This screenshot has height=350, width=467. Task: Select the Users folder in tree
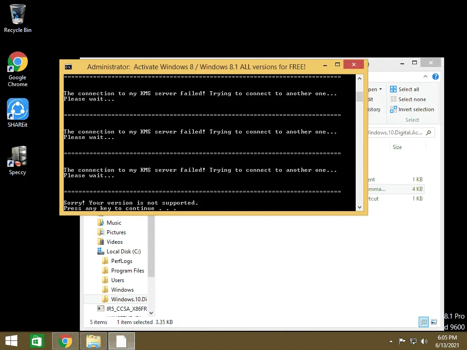coord(117,280)
